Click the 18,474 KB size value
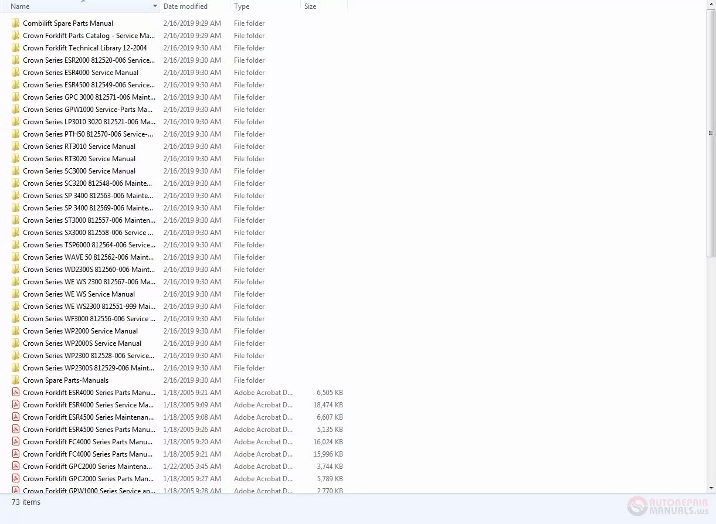Viewport: 716px width, 524px height. [328, 405]
